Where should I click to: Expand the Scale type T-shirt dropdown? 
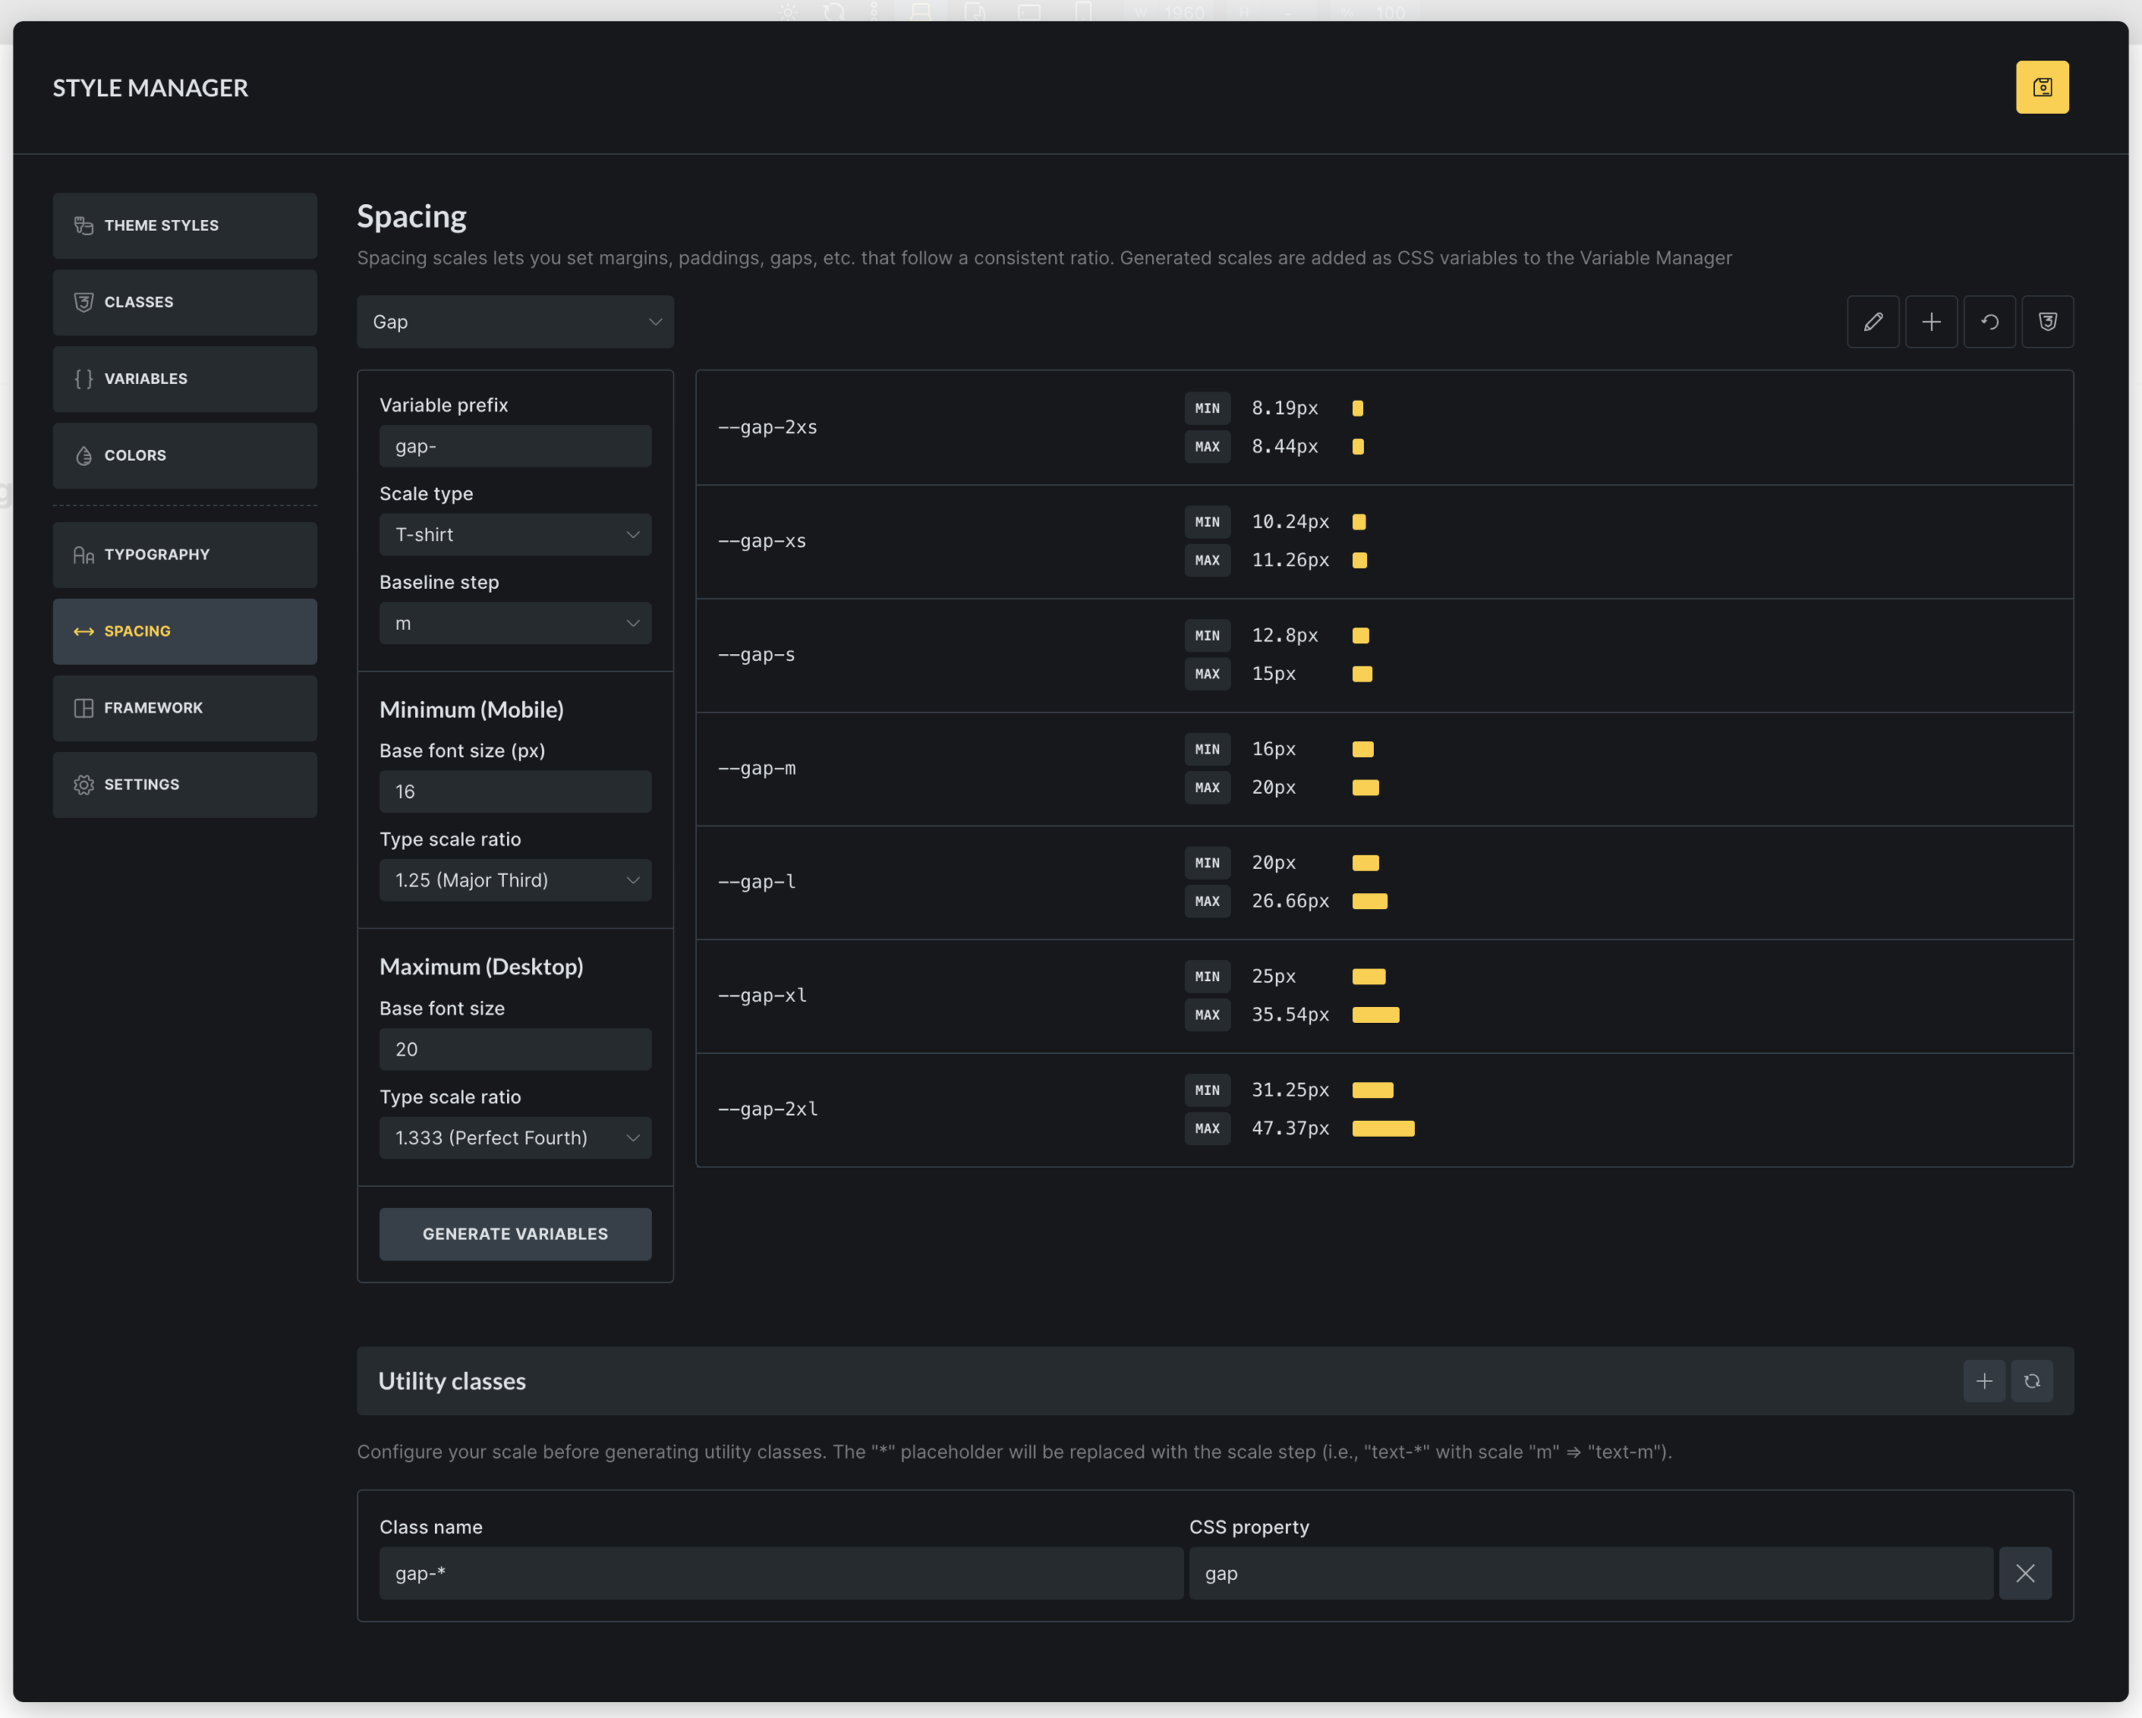(515, 534)
